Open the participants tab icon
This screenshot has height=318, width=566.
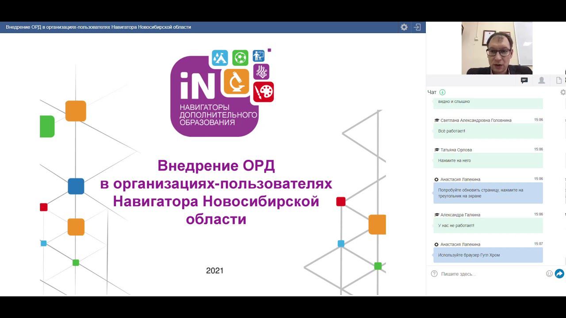541,80
